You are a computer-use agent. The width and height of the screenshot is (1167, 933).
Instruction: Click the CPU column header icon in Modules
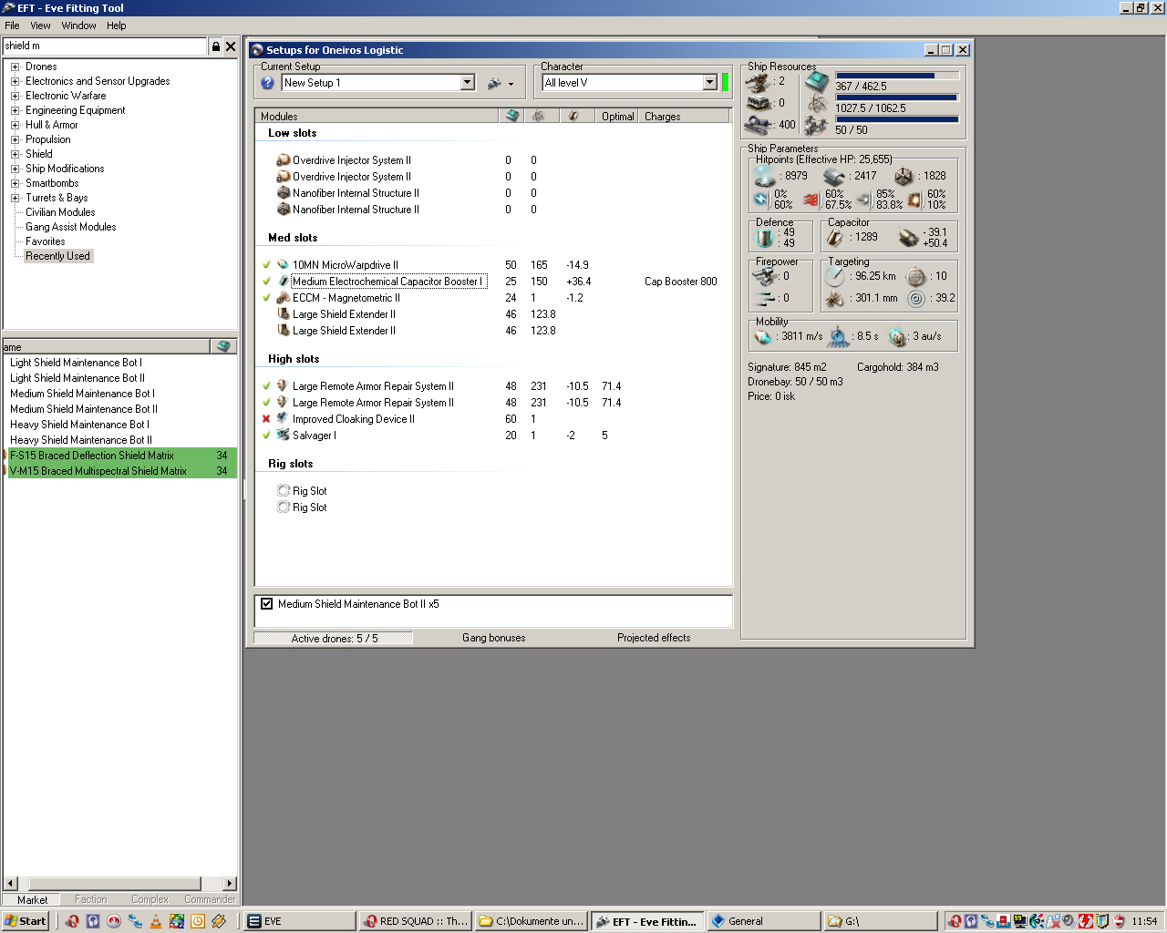[512, 116]
